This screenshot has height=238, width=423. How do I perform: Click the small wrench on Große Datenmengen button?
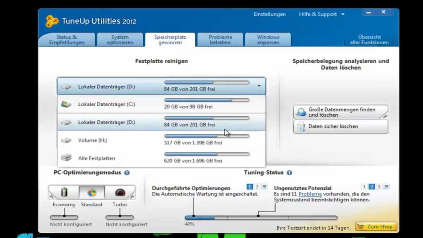click(x=385, y=116)
